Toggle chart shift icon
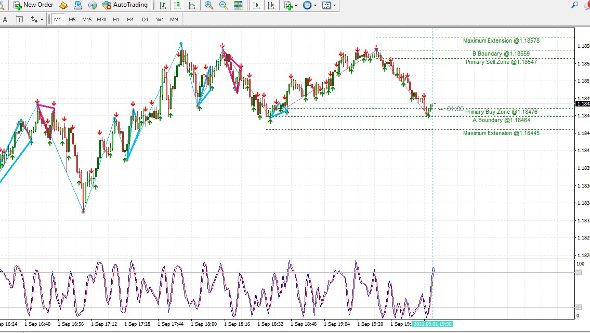The image size is (590, 333). pyautogui.click(x=271, y=5)
